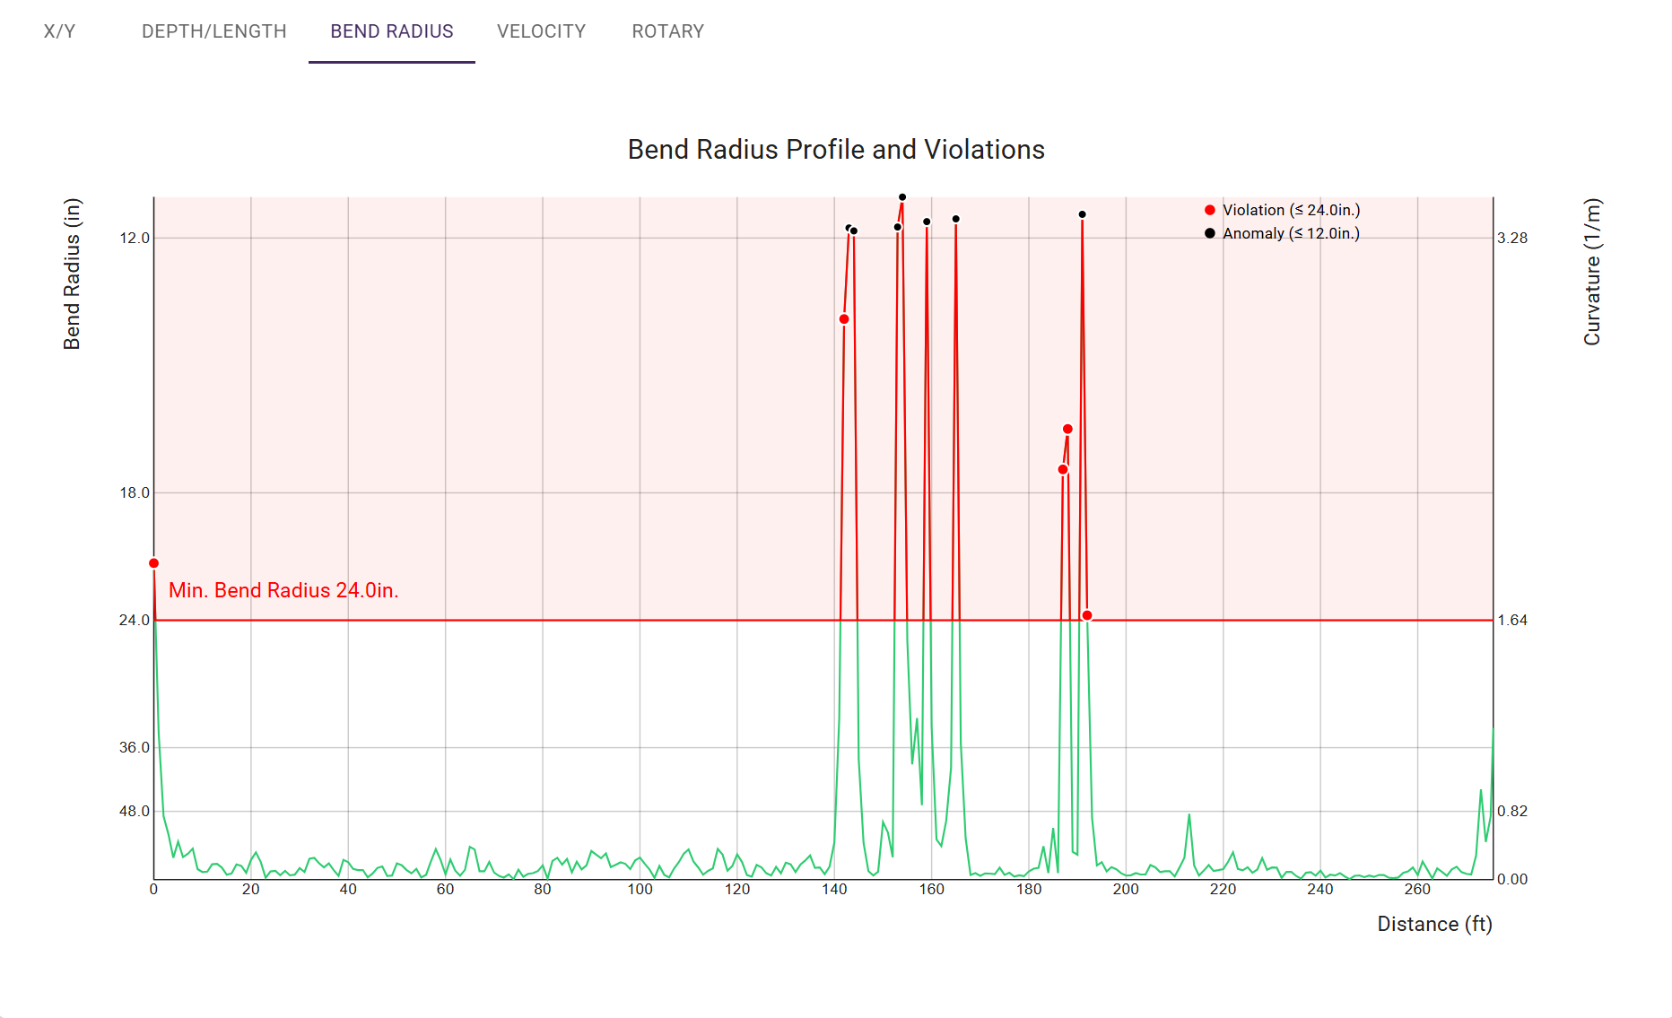
Task: Click the highest anomaly dot near 155 ft
Action: coord(901,197)
